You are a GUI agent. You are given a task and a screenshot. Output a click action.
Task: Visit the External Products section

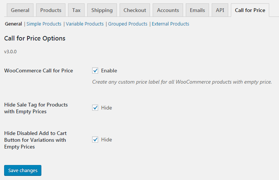pyautogui.click(x=170, y=24)
